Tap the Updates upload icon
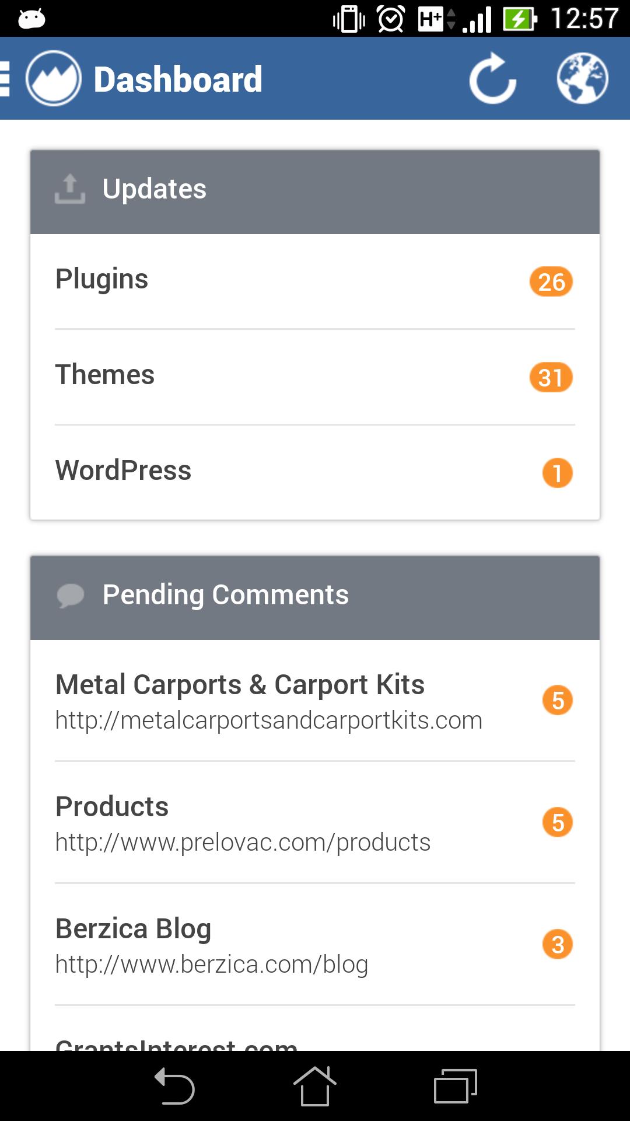The height and width of the screenshot is (1121, 630). click(x=70, y=189)
